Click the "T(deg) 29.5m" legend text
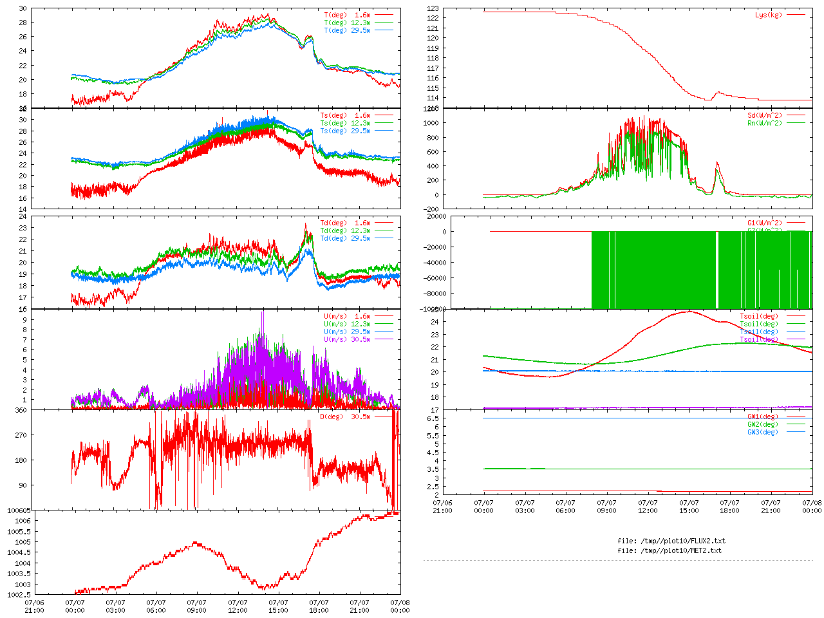The image size is (824, 618). 347,30
